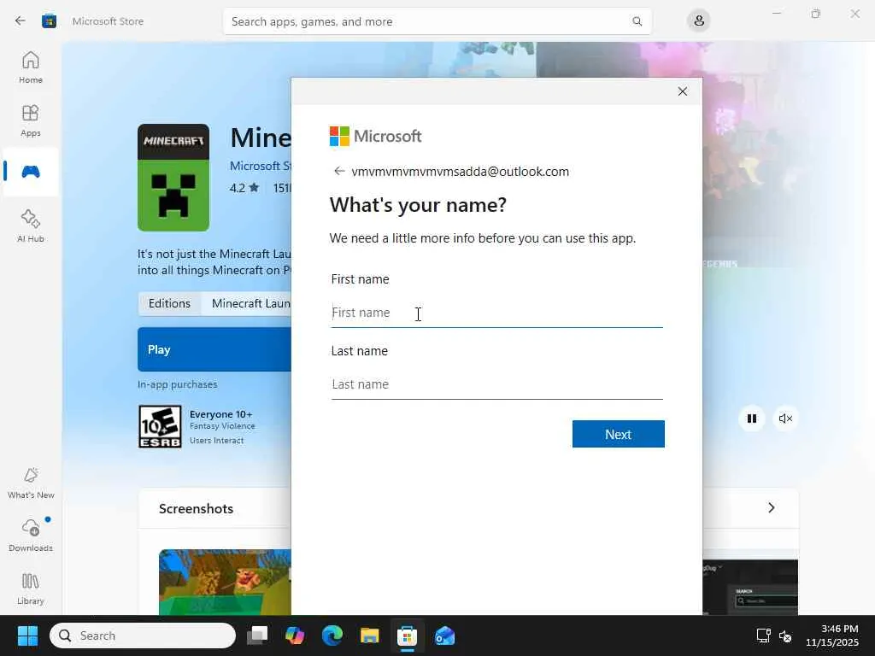Close the Microsoft Store window
The width and height of the screenshot is (875, 656).
[x=854, y=14]
